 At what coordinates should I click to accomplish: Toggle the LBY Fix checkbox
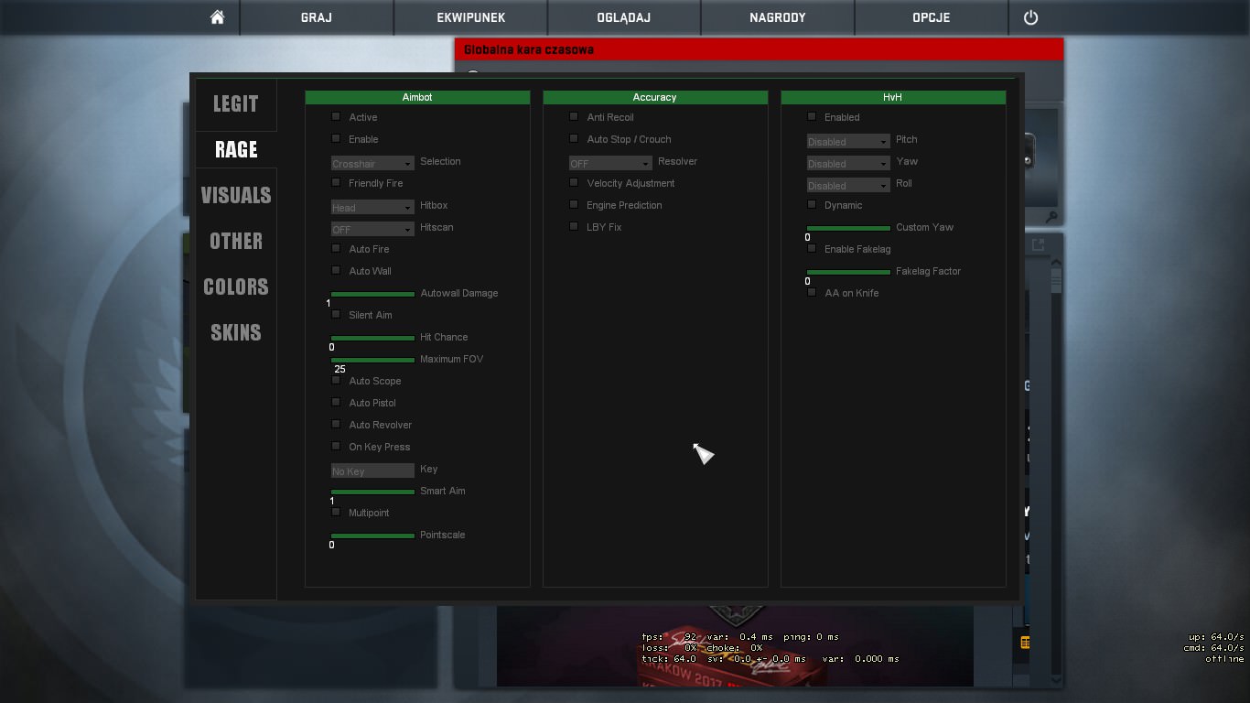[x=574, y=226]
